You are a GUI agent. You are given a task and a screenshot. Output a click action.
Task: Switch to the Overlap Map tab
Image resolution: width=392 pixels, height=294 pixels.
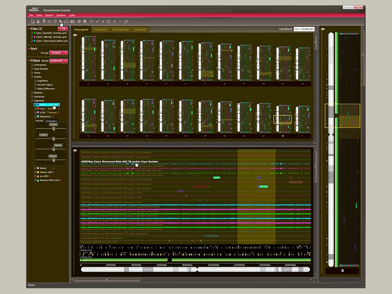pos(120,29)
